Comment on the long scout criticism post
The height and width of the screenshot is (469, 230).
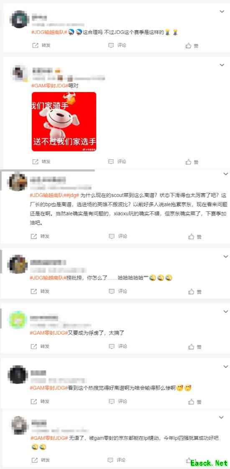coord(118,236)
